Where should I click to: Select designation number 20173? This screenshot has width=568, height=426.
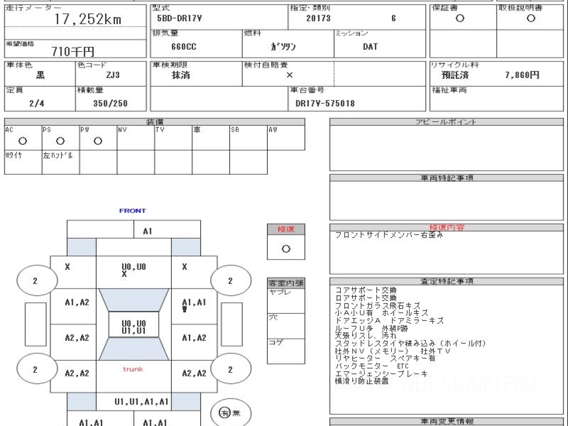point(319,19)
